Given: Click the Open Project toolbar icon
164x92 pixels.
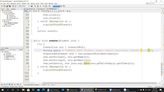Looking at the screenshot, I should pyautogui.click(x=7, y=6).
